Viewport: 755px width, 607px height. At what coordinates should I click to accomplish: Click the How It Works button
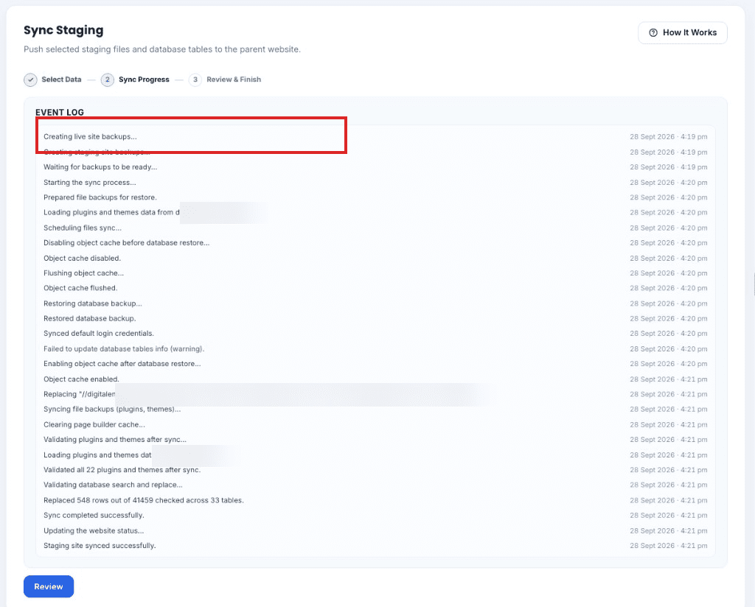[x=682, y=32]
